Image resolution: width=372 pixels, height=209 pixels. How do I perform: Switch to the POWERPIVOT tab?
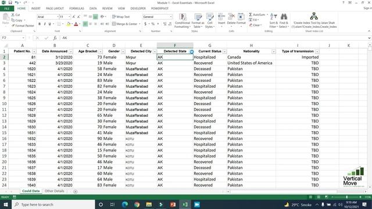160,9
